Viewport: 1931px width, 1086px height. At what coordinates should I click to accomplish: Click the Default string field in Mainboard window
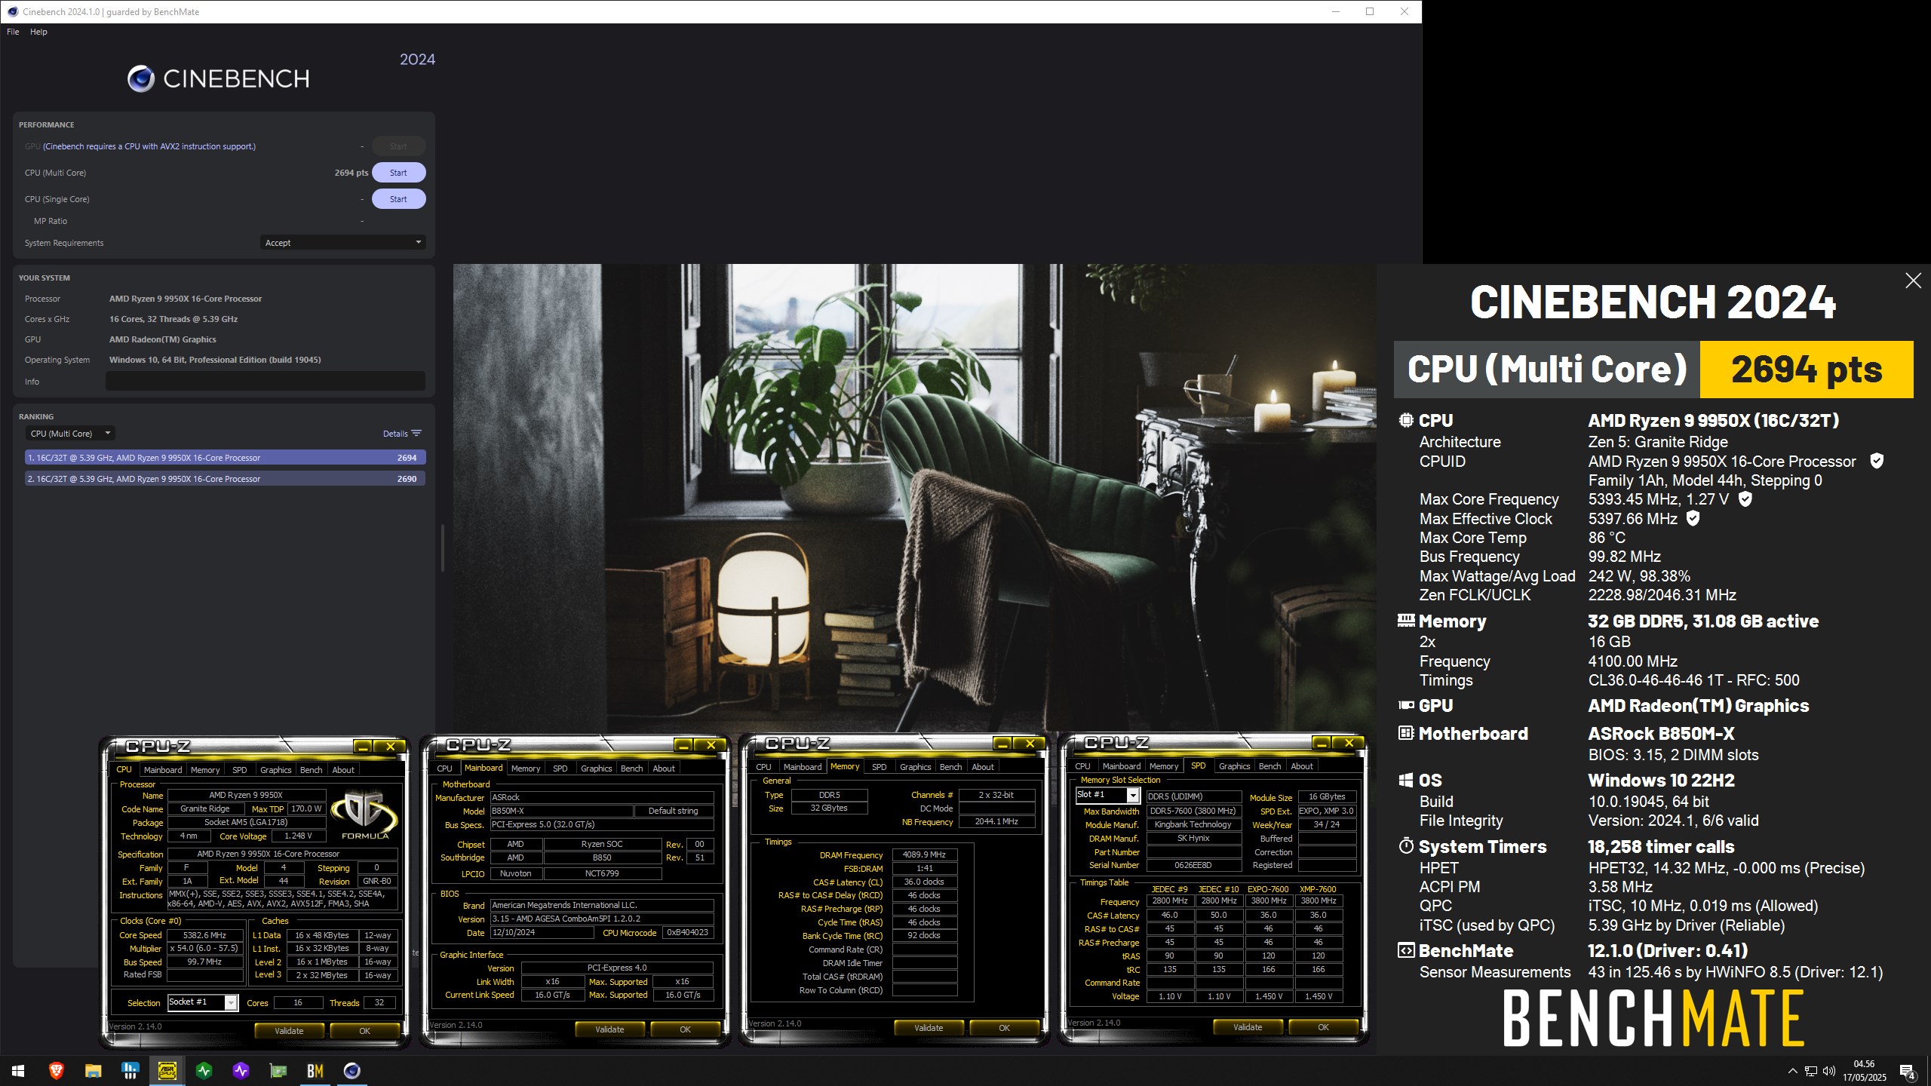pos(673,811)
